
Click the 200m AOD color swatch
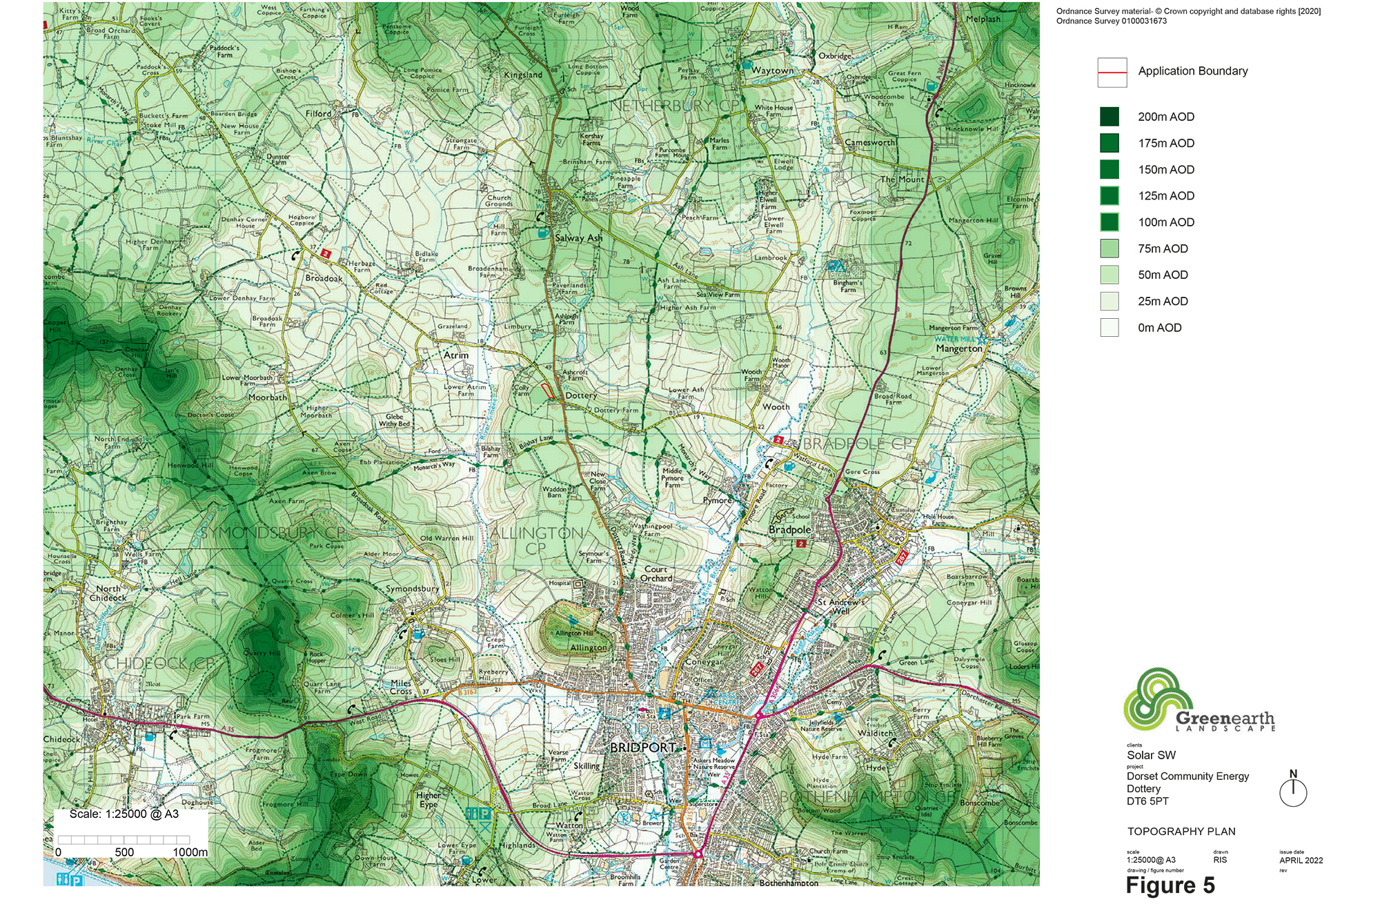tap(1110, 117)
